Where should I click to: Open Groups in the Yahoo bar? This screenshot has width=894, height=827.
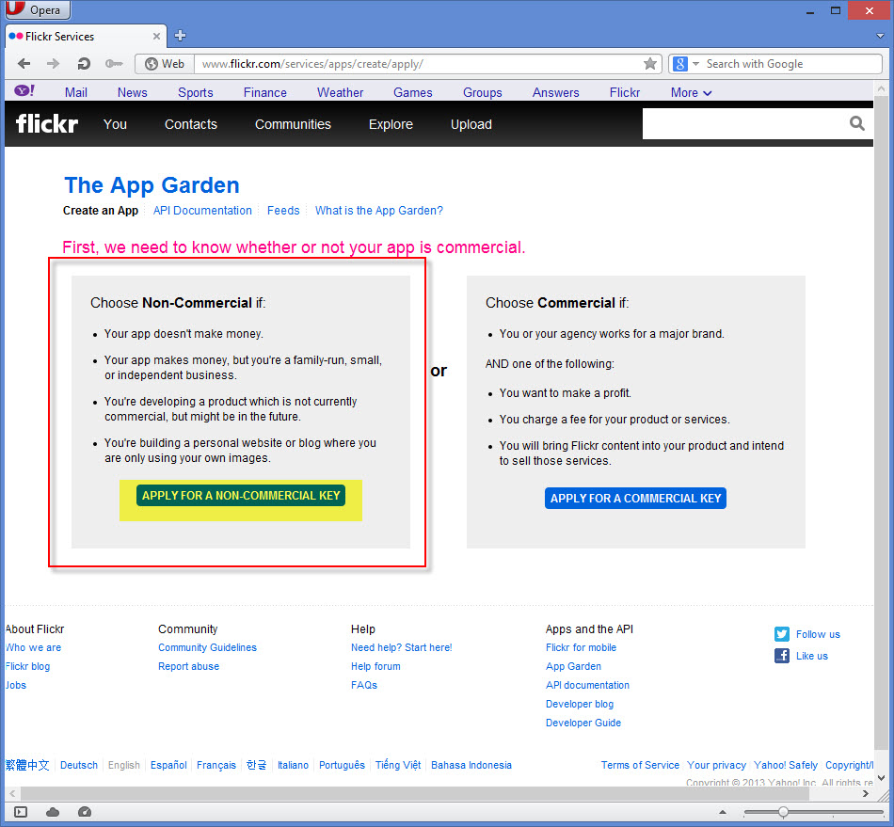pyautogui.click(x=483, y=92)
